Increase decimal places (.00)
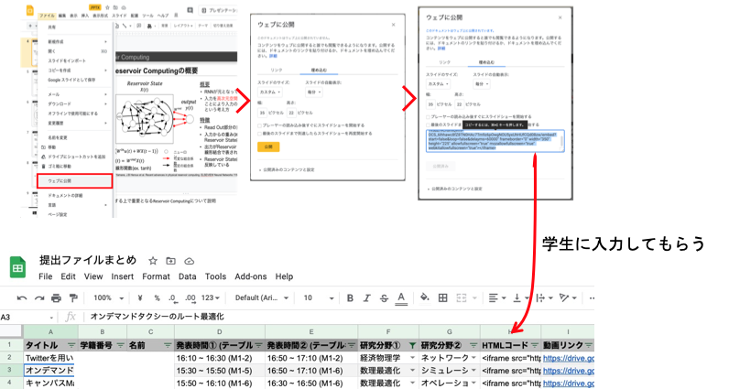The width and height of the screenshot is (729, 389). tap(190, 297)
